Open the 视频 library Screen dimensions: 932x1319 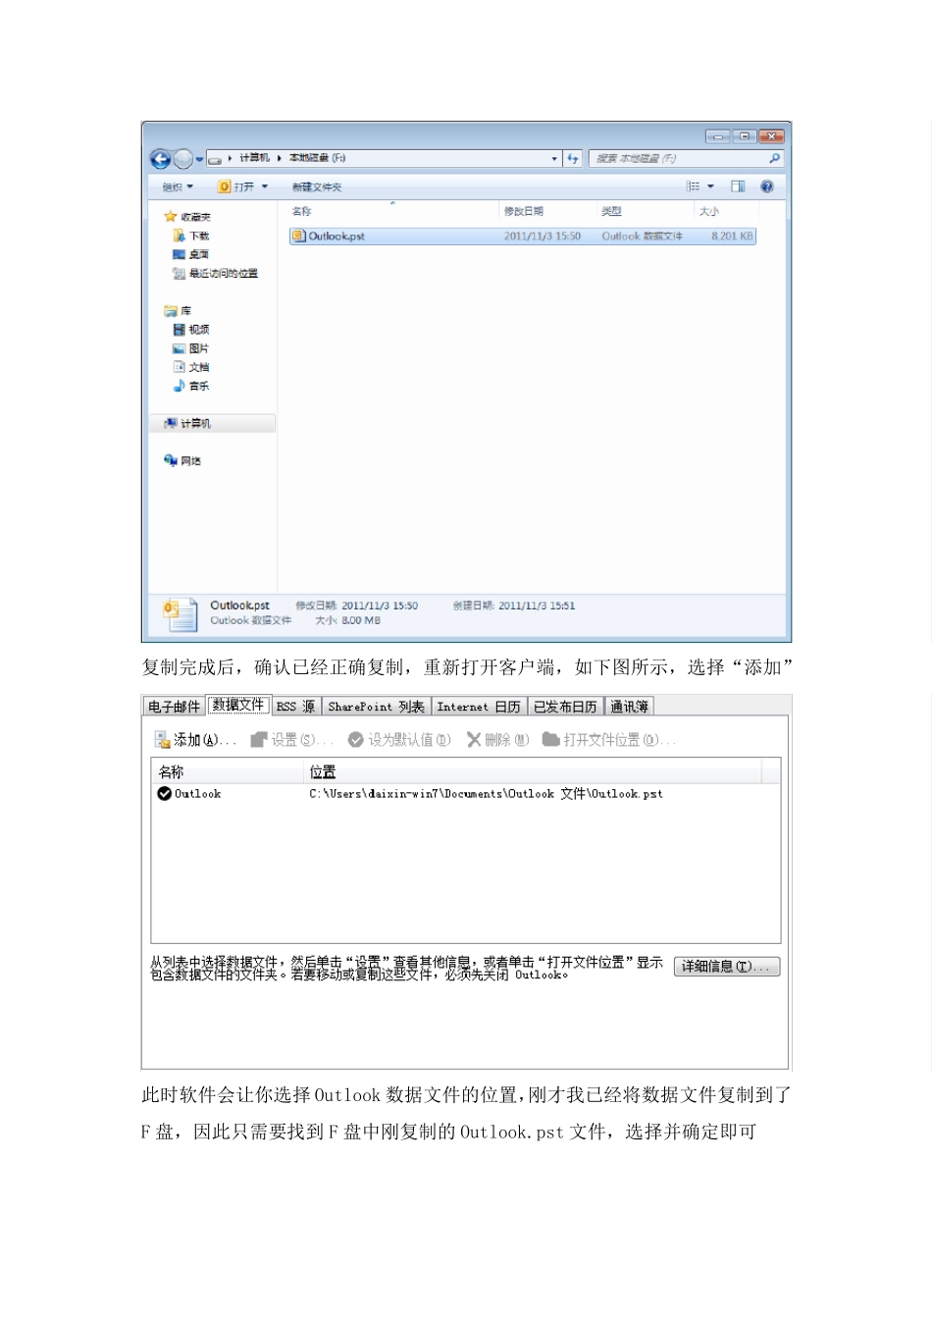click(x=191, y=330)
